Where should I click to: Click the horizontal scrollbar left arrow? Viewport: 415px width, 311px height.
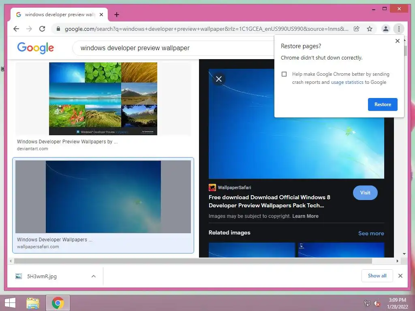tap(11, 261)
